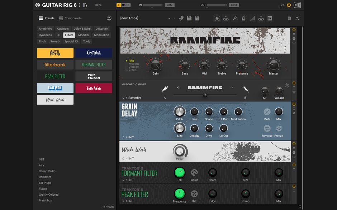The height and width of the screenshot is (210, 337).
Task: Select next preset down arrow
Action: pyautogui.click(x=174, y=19)
